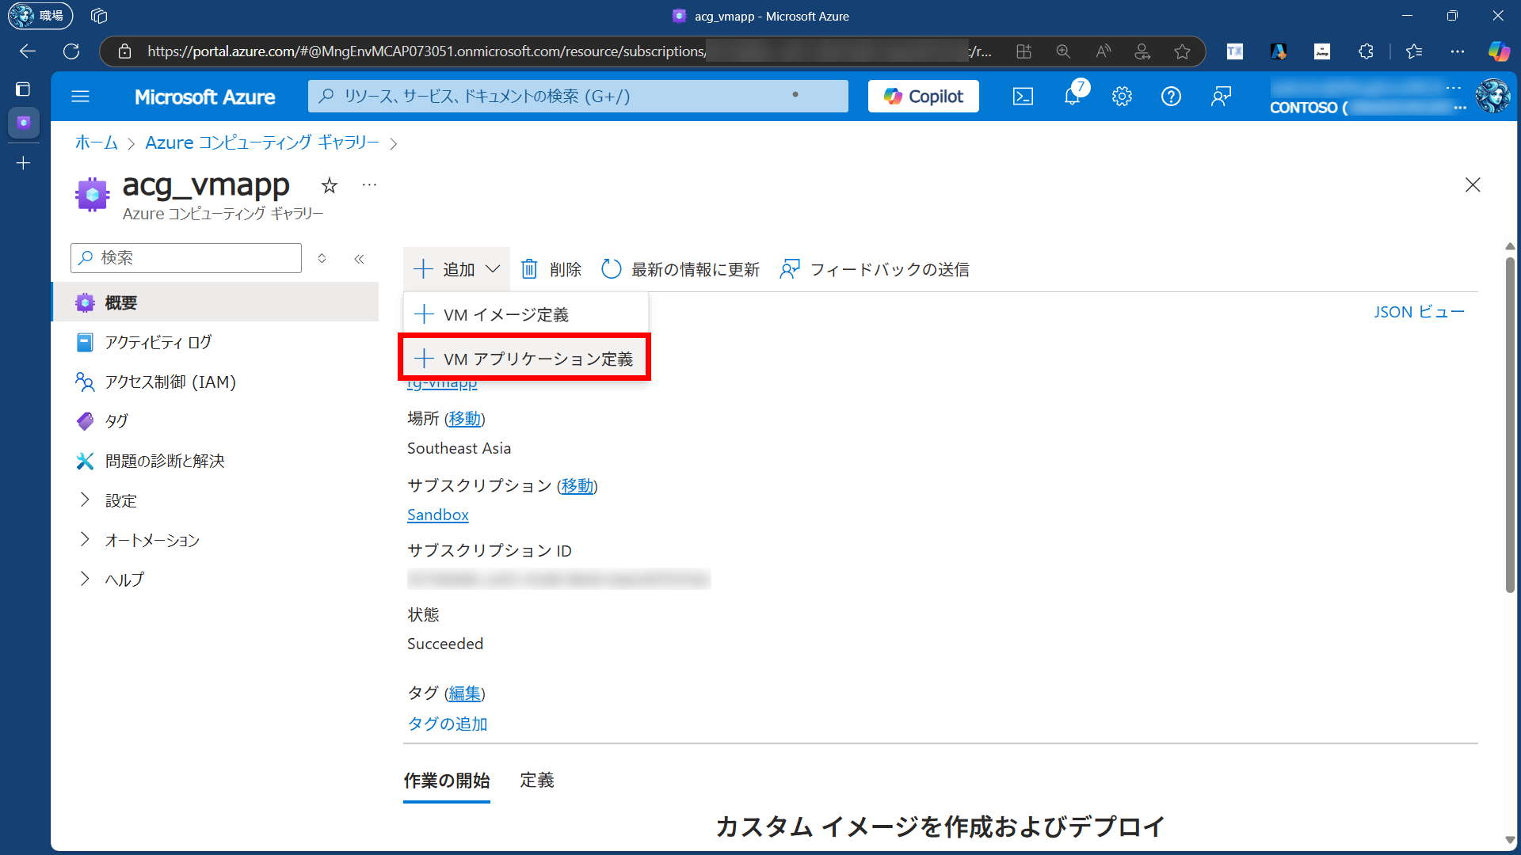Viewport: 1521px width, 855px height.
Task: Open Cloud Shell from the top bar
Action: coord(1023,97)
